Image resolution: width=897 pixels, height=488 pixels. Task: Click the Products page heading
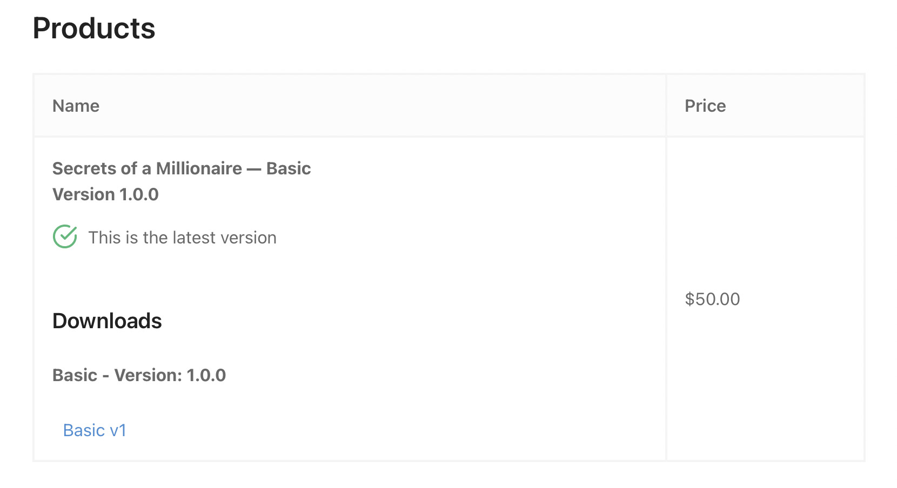[94, 28]
